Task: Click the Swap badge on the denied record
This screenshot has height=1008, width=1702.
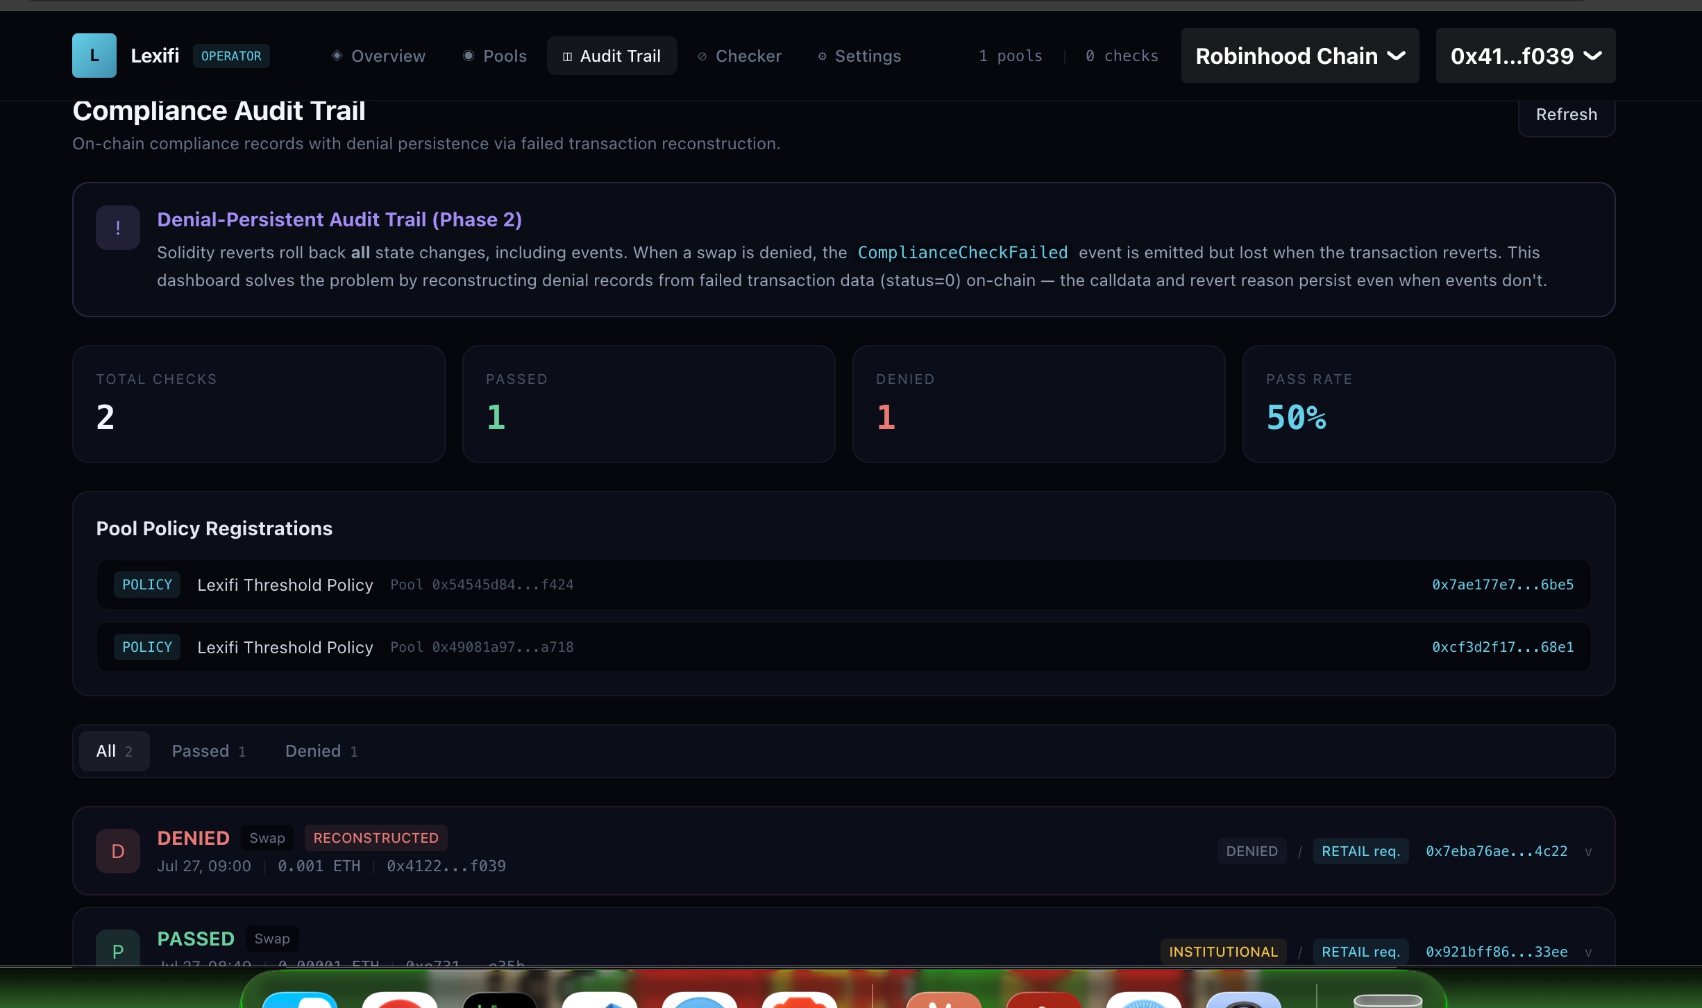Action: point(267,838)
